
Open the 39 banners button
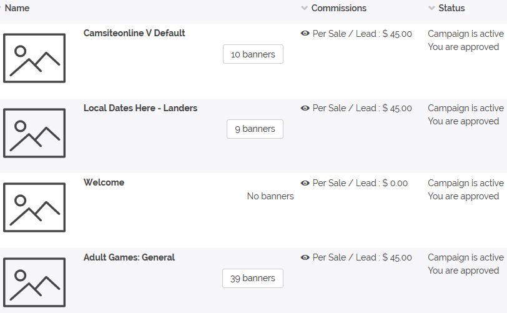(253, 278)
